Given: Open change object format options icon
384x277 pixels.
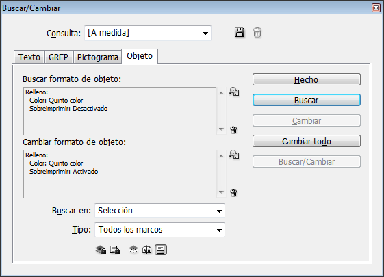Looking at the screenshot, I should [x=234, y=155].
